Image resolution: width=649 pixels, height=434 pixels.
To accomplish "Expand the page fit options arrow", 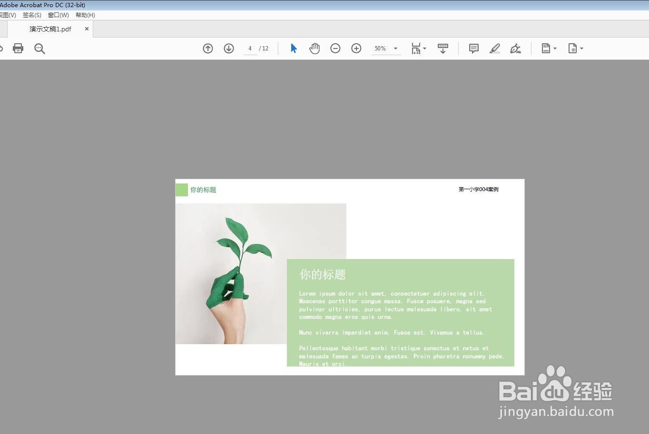I will (425, 48).
